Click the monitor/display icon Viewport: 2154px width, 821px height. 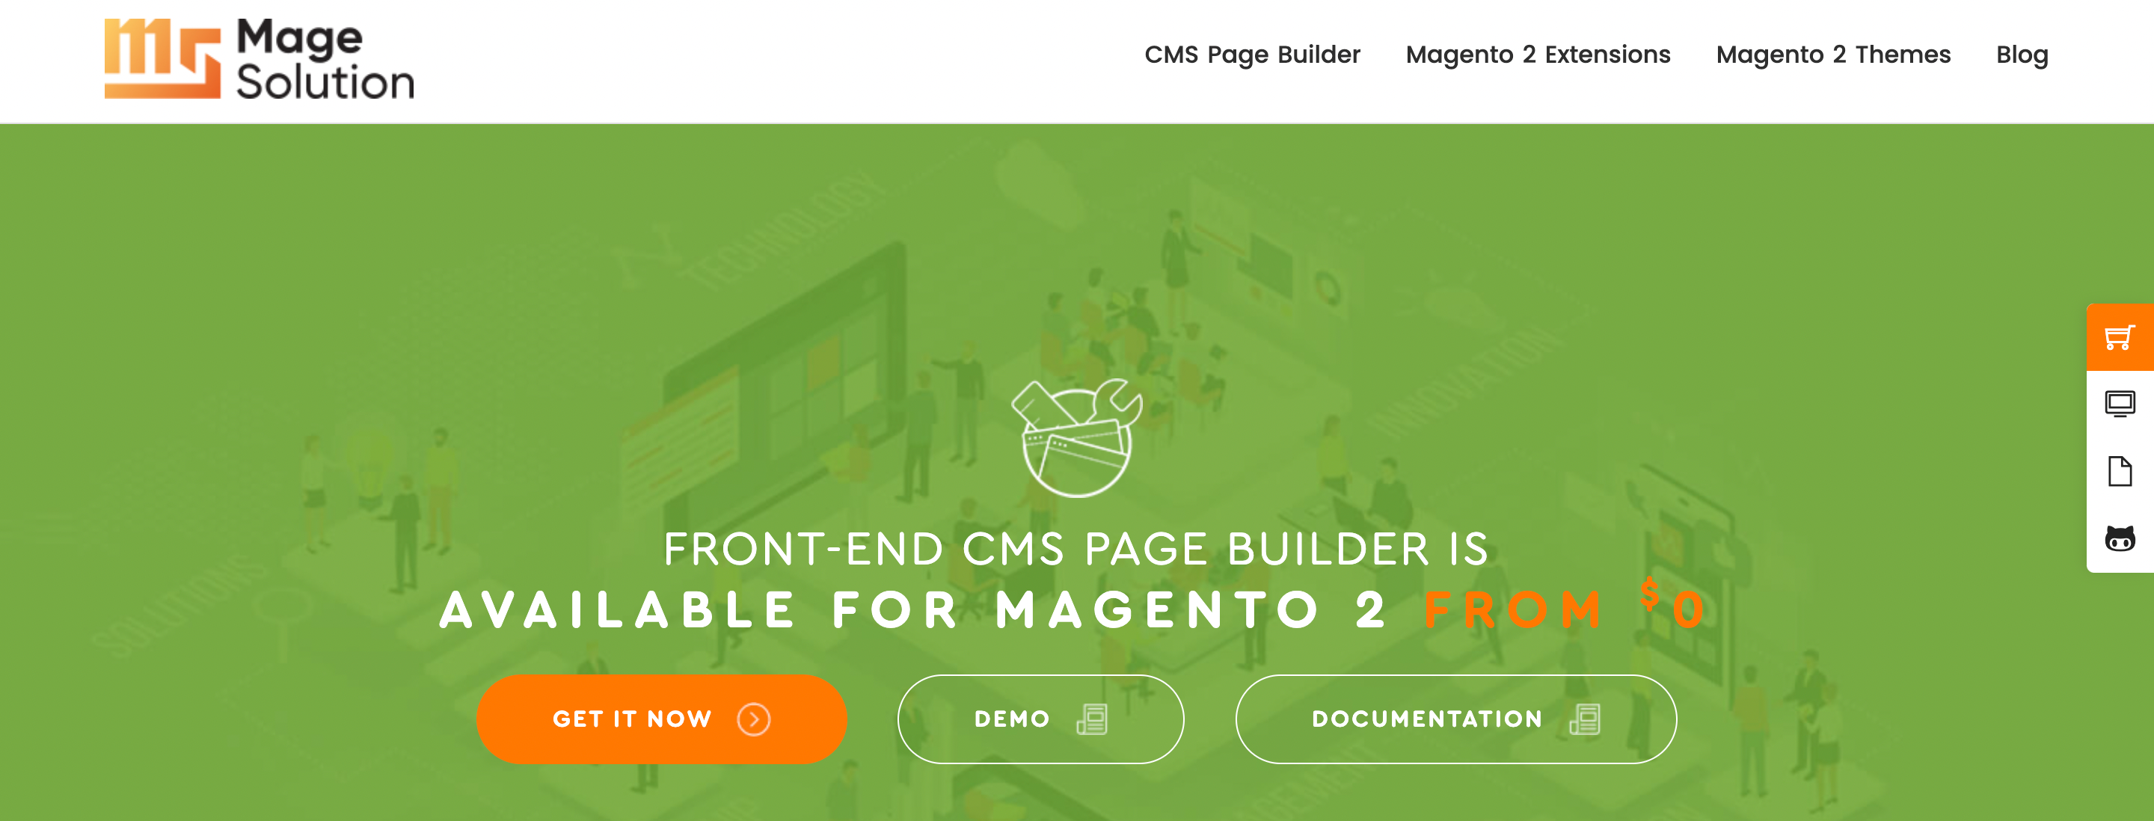tap(2121, 404)
